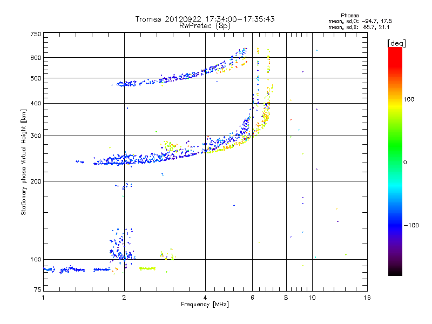The width and height of the screenshot is (432, 324).
Task: Click the 'mean, sd,O: -94.7, 17.5' line
Action: [360, 21]
